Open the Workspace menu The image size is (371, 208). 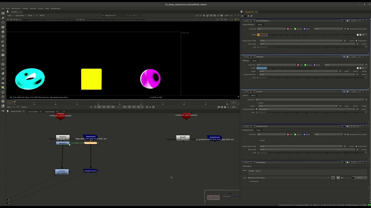[x=16, y=8]
